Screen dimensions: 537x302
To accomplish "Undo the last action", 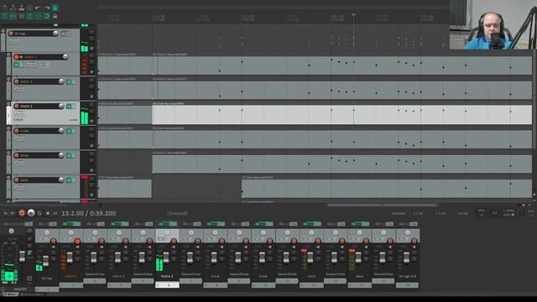I will tap(38, 8).
